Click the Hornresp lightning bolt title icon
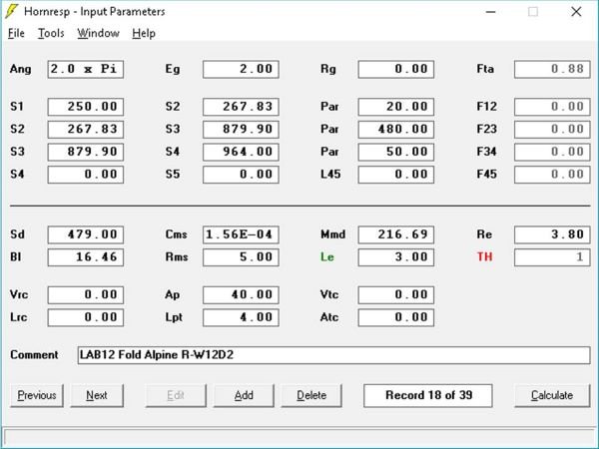 (14, 12)
